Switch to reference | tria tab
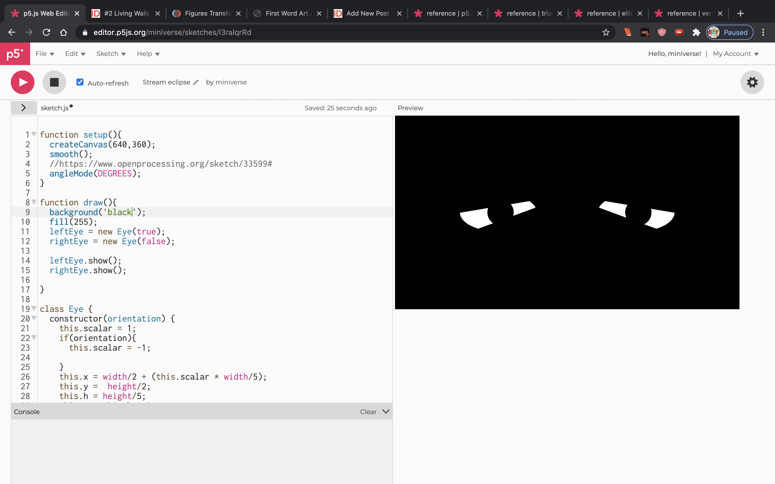The width and height of the screenshot is (775, 484). [x=528, y=13]
